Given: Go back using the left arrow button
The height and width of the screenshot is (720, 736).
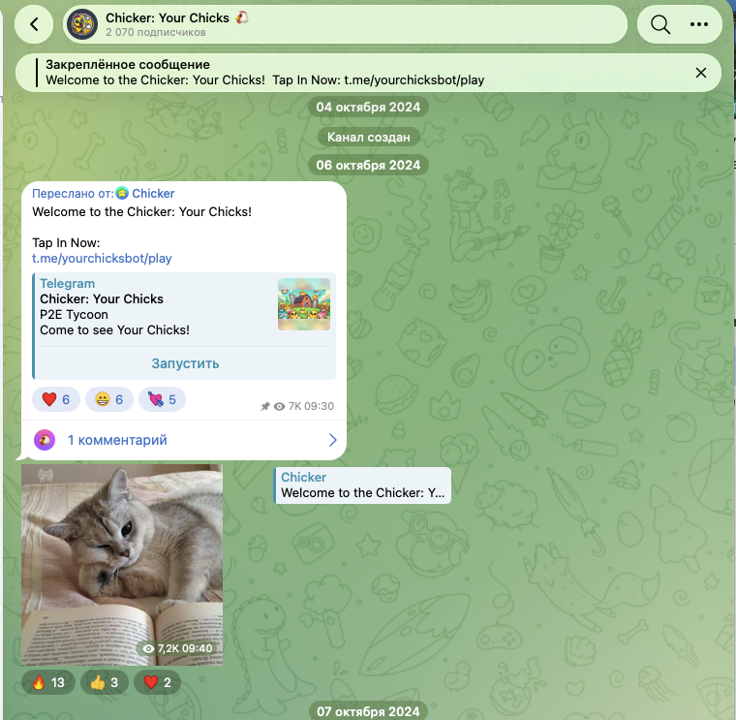Looking at the screenshot, I should (34, 24).
